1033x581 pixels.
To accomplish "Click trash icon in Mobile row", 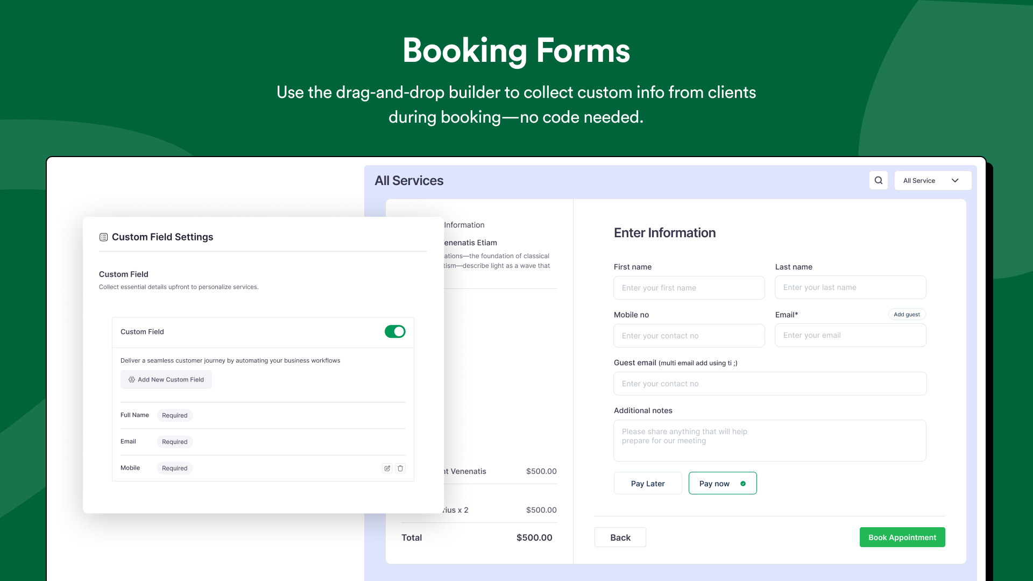I will click(x=400, y=468).
